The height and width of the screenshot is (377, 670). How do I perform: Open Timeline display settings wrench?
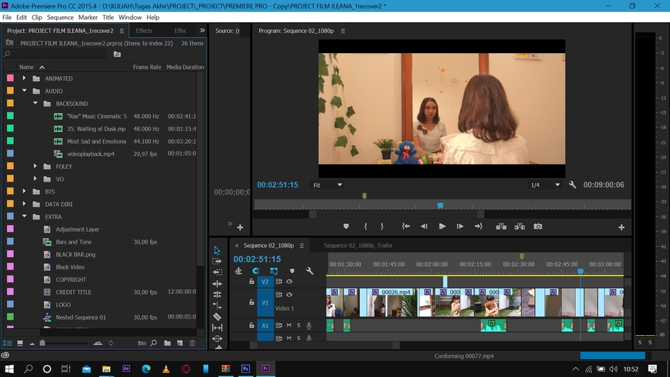tap(310, 271)
